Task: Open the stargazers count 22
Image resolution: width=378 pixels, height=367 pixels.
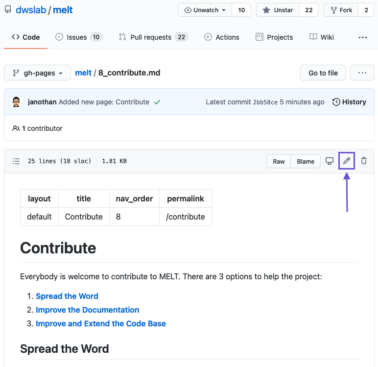Action: point(308,10)
